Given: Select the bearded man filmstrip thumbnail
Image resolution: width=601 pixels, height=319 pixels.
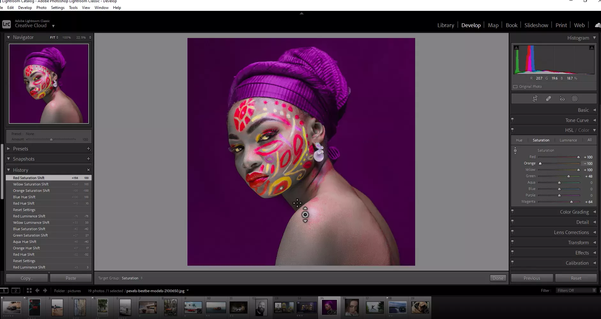Looking at the screenshot, I should pyautogui.click(x=262, y=307).
